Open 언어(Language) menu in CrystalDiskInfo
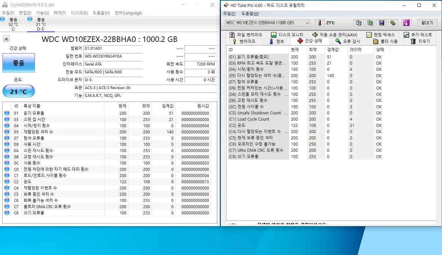Screen dimensions: 442x255 click(x=128, y=13)
